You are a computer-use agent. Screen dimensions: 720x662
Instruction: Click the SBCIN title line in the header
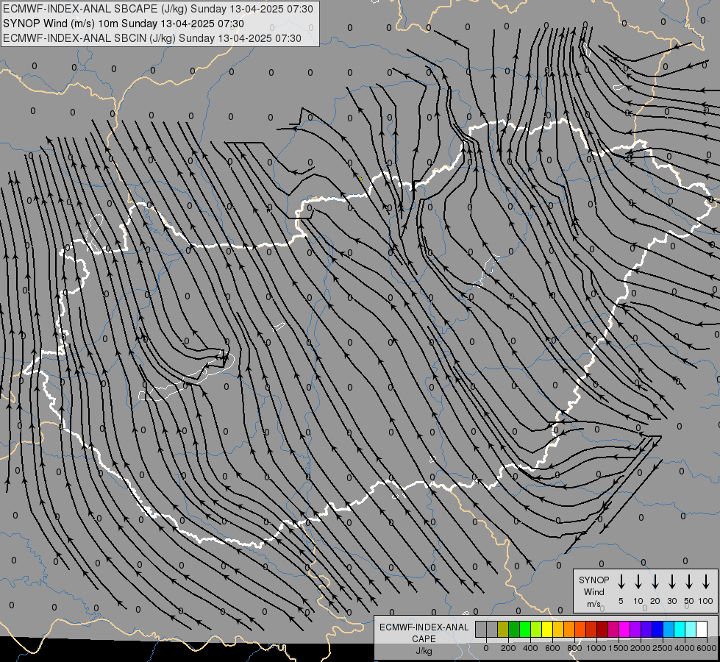(x=152, y=38)
